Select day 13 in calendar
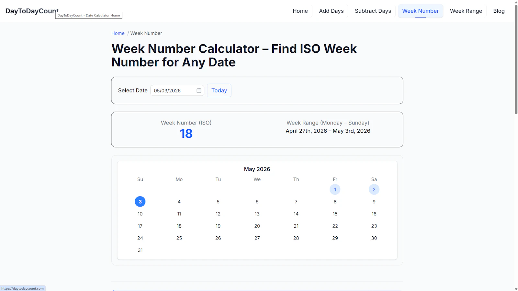Screen dimensions: 518x291 coord(257,214)
